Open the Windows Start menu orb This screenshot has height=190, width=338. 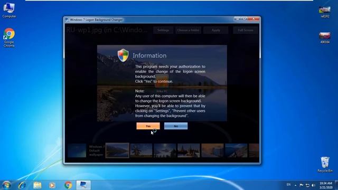tap(7, 185)
